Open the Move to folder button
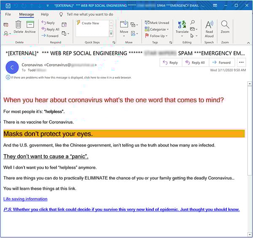Viewport: 253px width, 238px height. click(x=124, y=28)
